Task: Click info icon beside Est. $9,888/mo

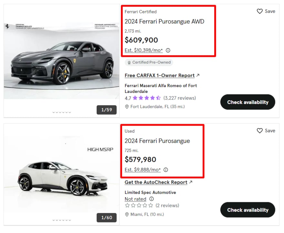Action: point(166,170)
